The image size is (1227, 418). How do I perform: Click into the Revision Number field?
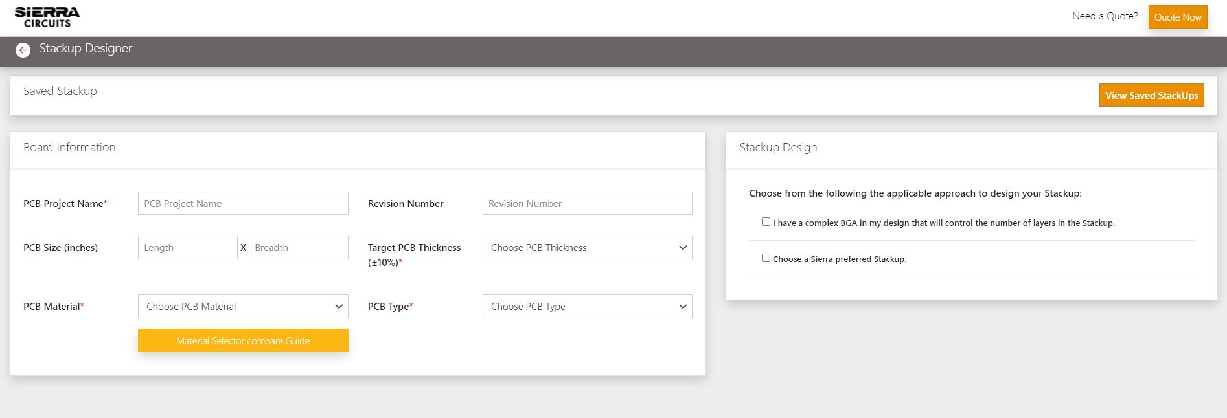coord(587,204)
